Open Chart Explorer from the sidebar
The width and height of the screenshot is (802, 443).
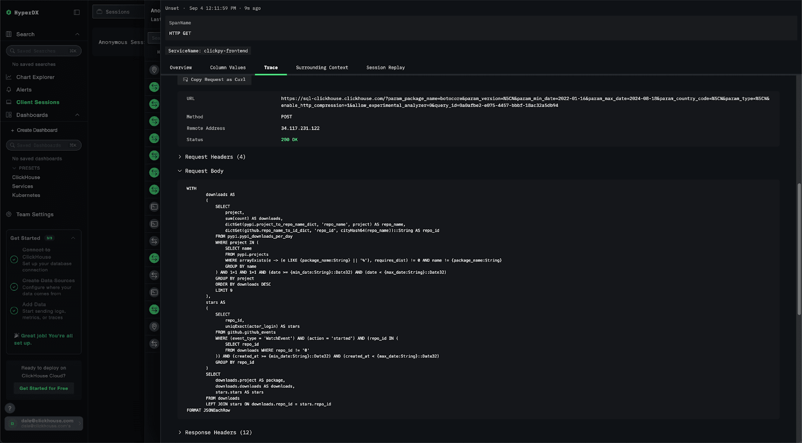tap(35, 77)
